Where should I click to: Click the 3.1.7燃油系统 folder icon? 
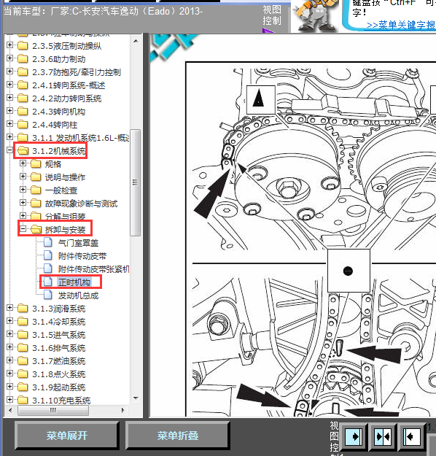click(23, 361)
